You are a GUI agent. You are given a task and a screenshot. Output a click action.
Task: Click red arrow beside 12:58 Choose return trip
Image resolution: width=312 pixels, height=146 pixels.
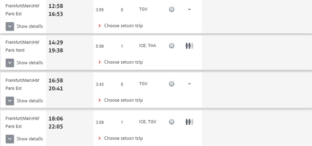[100, 26]
